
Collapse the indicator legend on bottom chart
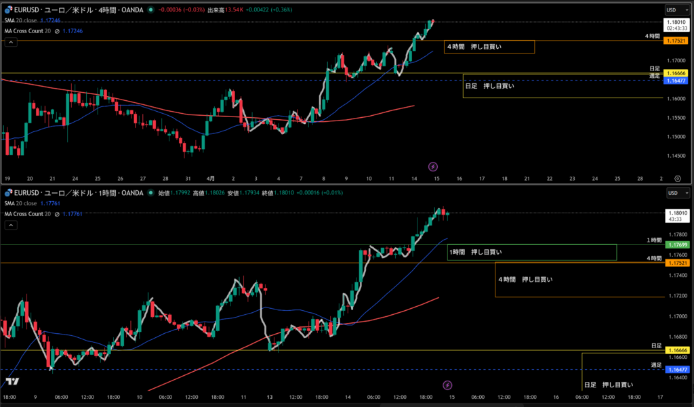click(11, 225)
